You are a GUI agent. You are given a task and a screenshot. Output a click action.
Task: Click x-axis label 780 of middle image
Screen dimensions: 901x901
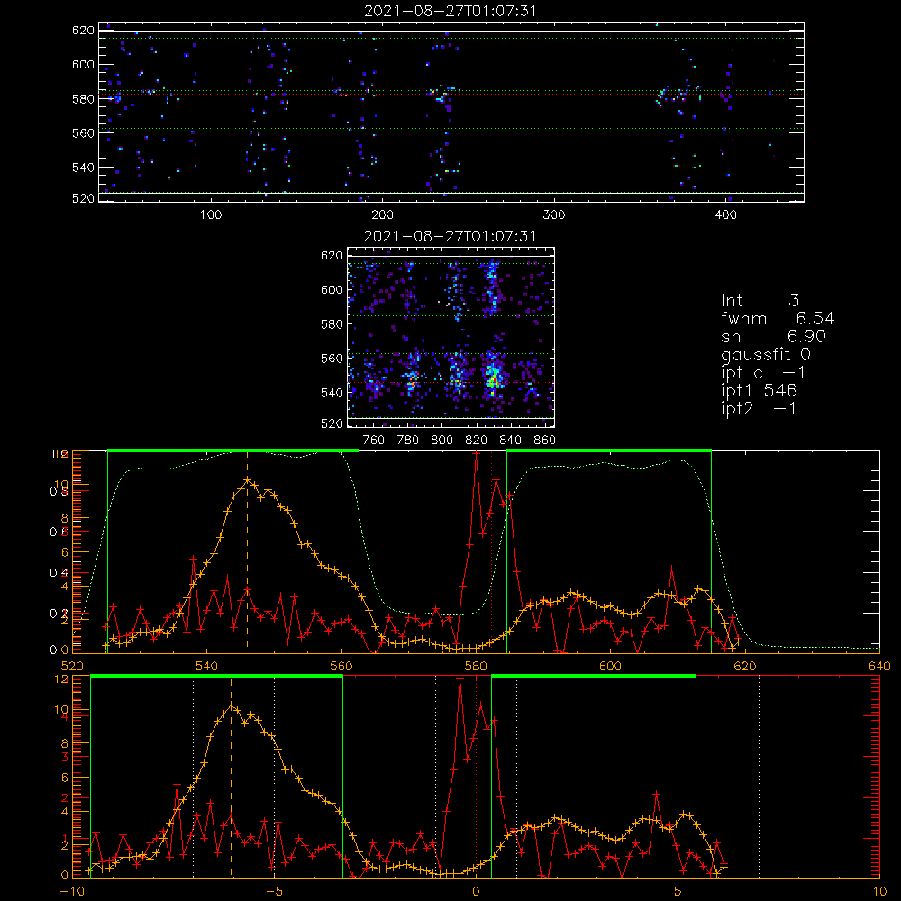(x=408, y=441)
